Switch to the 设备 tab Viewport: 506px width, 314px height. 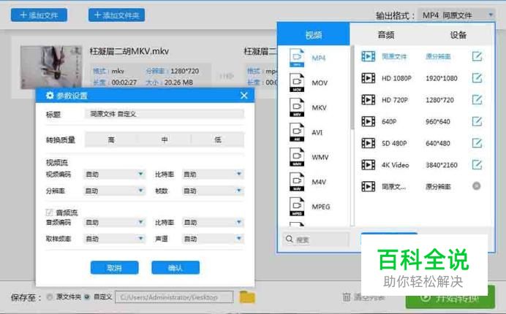458,35
